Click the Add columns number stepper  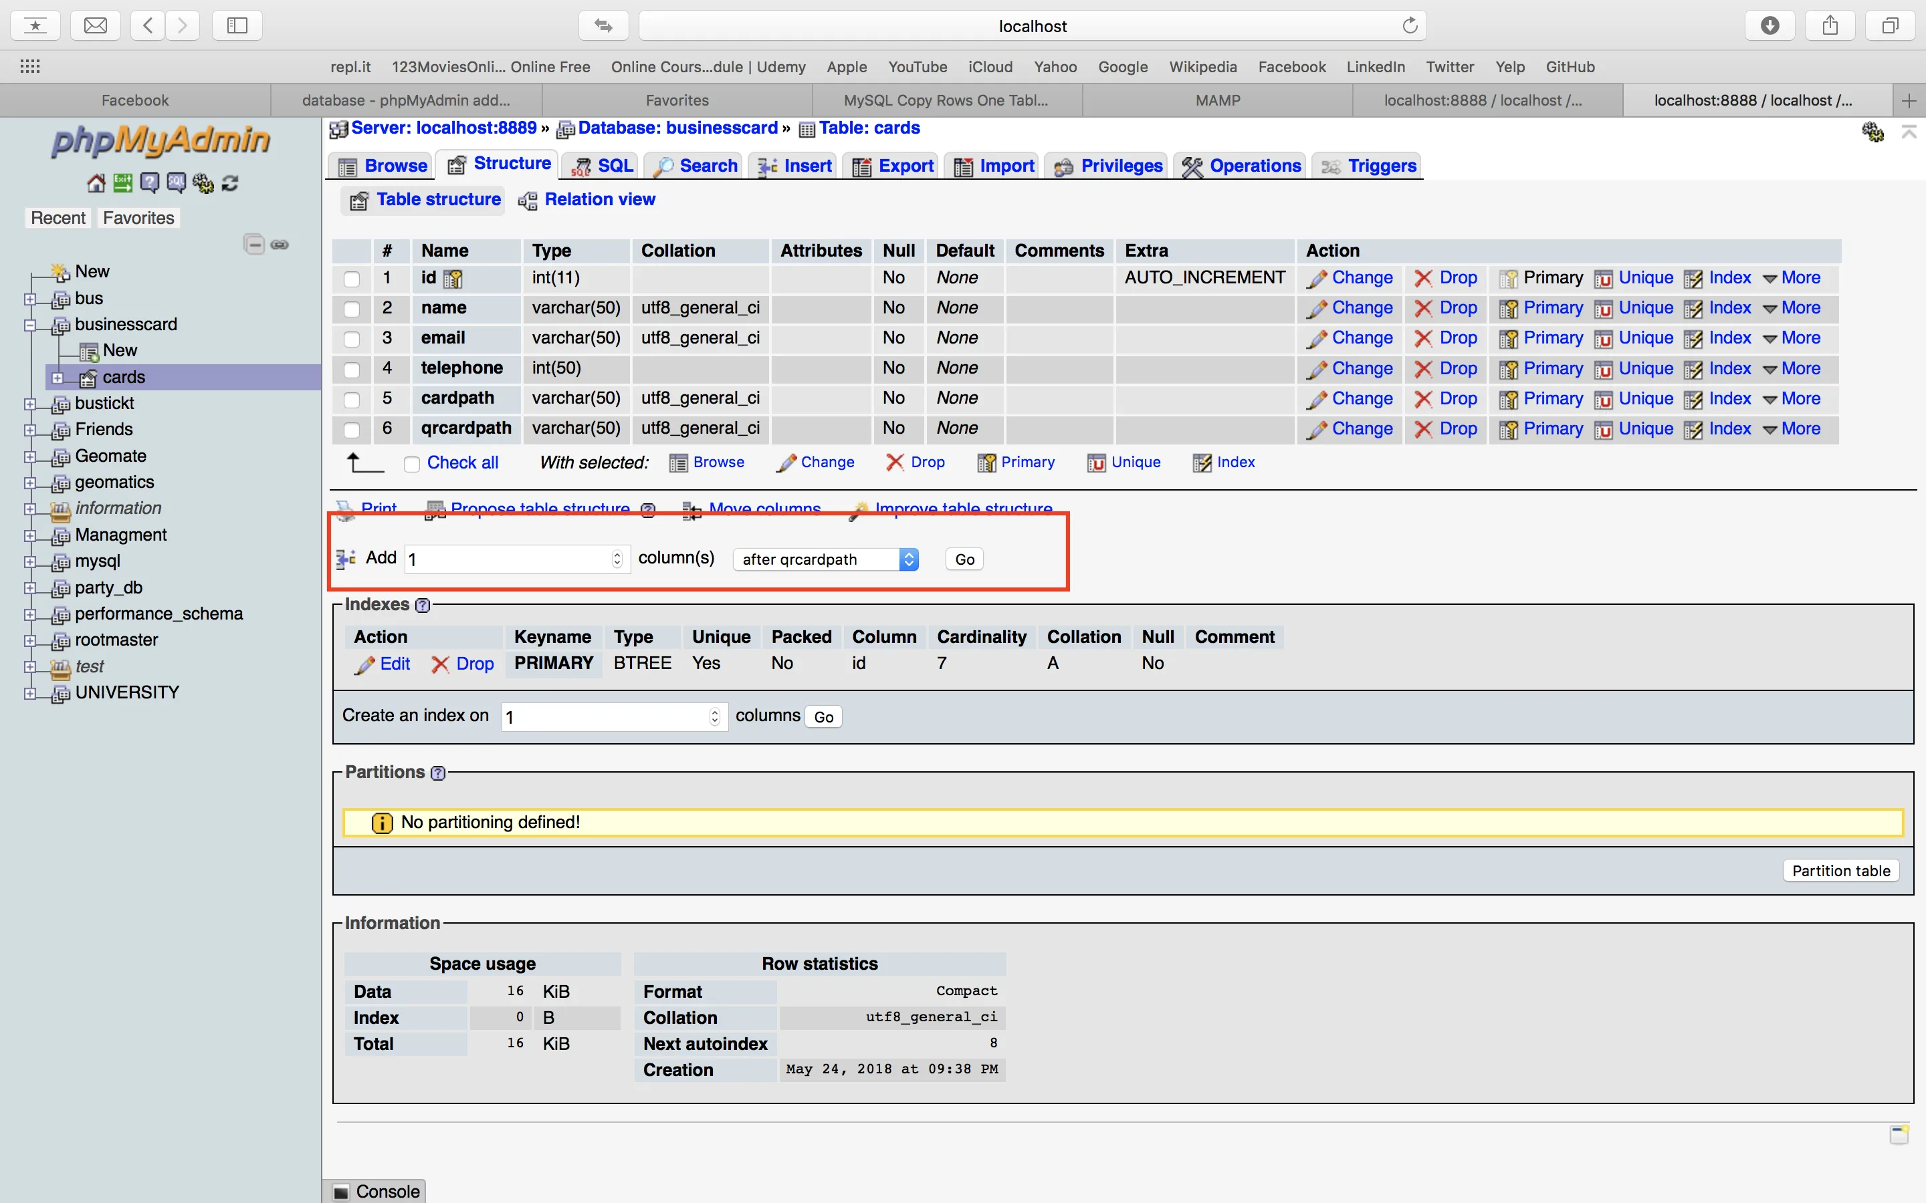point(617,559)
